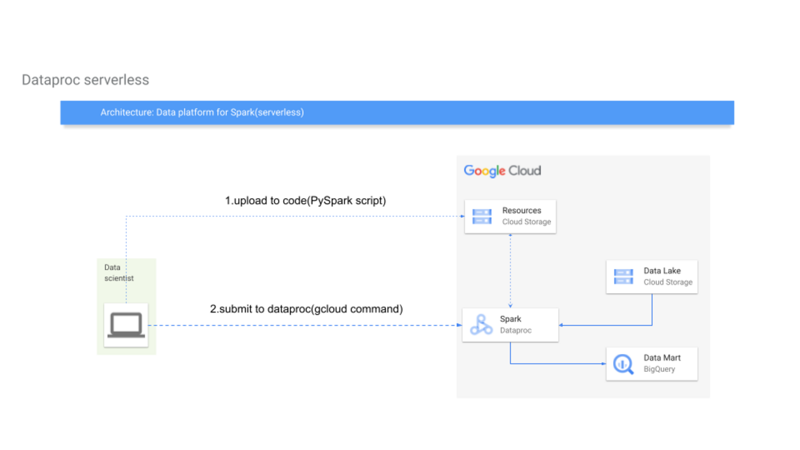The image size is (800, 450).
Task: Click the Data scientist laptop icon
Action: tap(126, 325)
